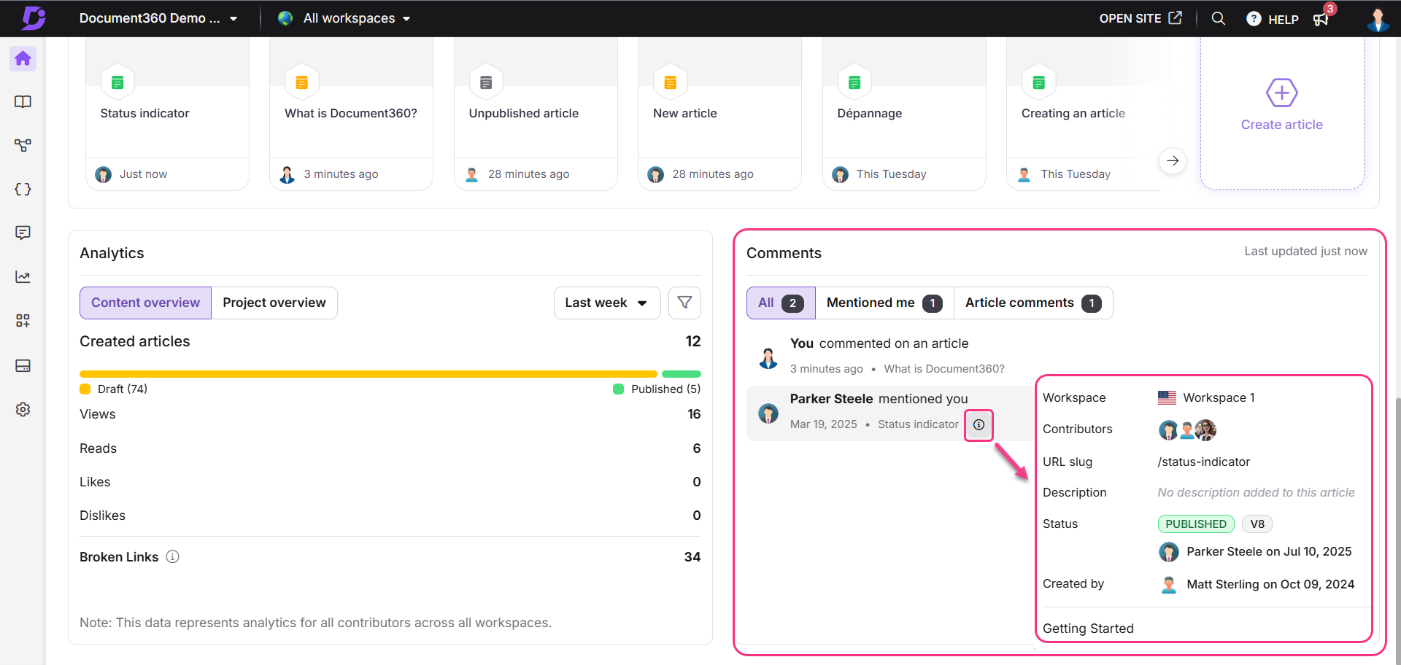
Task: Click the Created articles count 12
Action: tap(693, 341)
